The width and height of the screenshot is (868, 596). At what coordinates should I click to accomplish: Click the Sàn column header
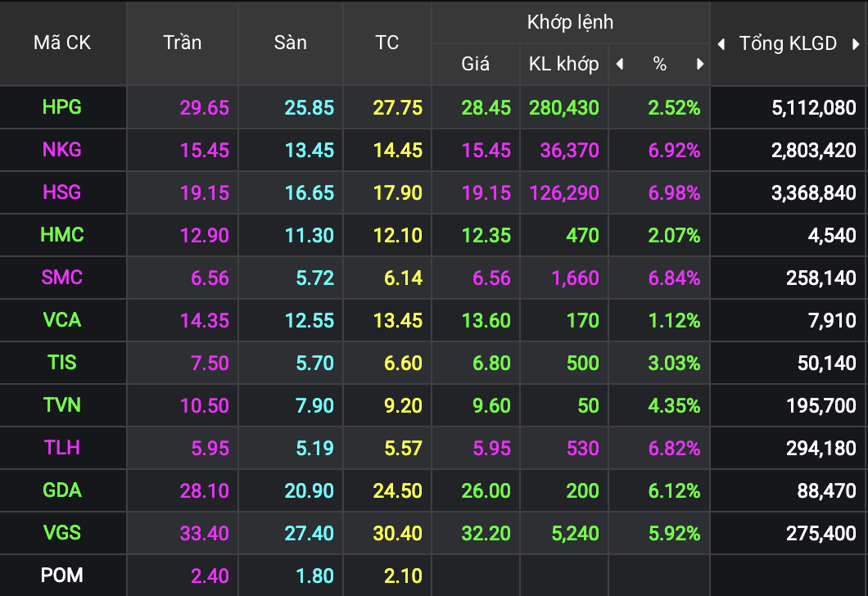point(290,43)
